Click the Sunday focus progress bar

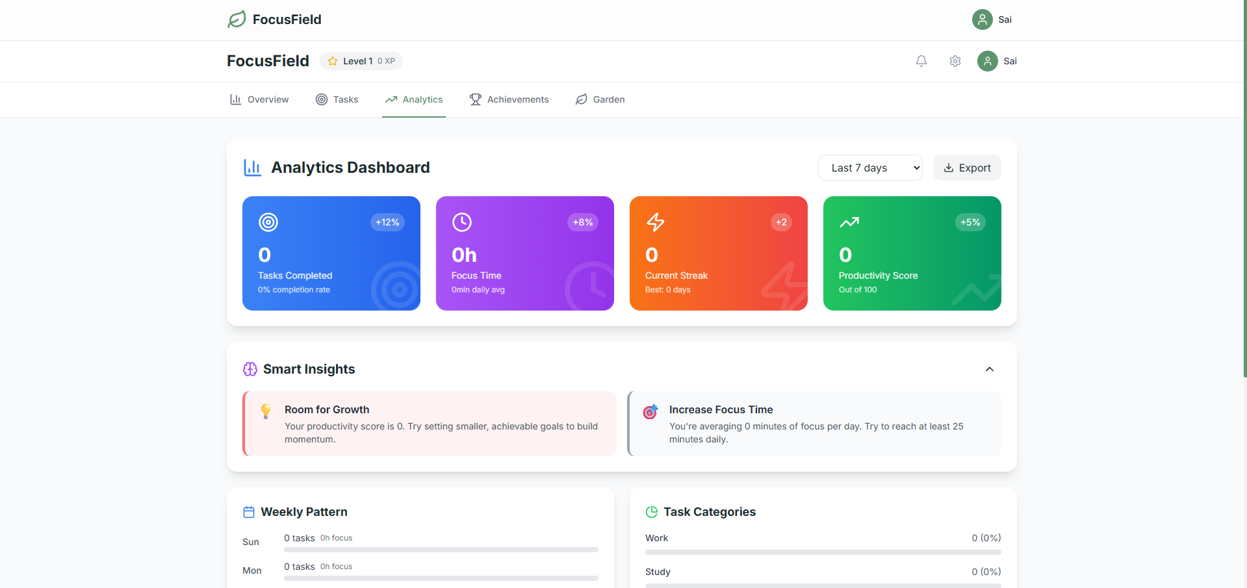441,550
